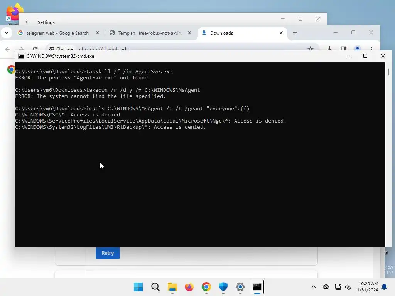Maximize the Settings window
This screenshot has width=395, height=296.
tap(300, 19)
